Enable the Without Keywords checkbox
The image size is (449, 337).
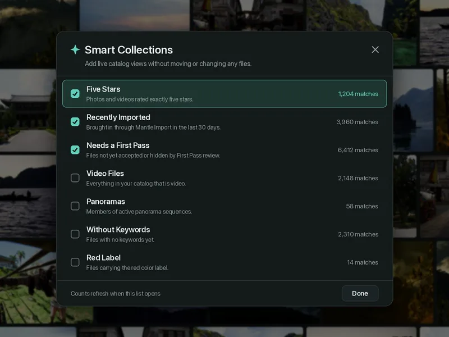(x=75, y=234)
